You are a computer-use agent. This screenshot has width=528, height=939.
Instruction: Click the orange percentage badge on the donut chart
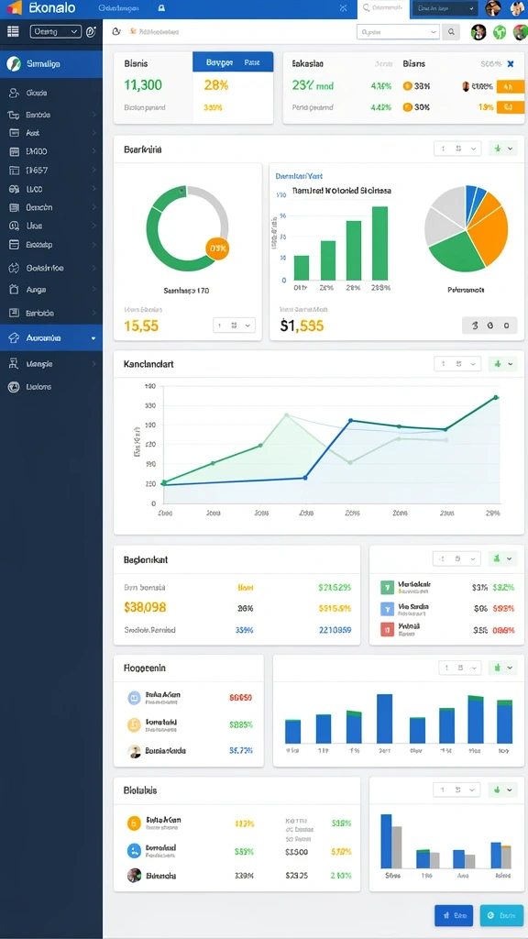(x=217, y=248)
